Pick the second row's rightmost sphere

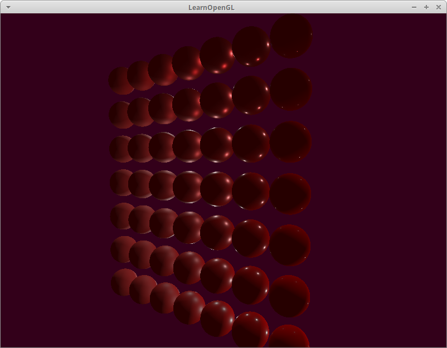point(291,89)
